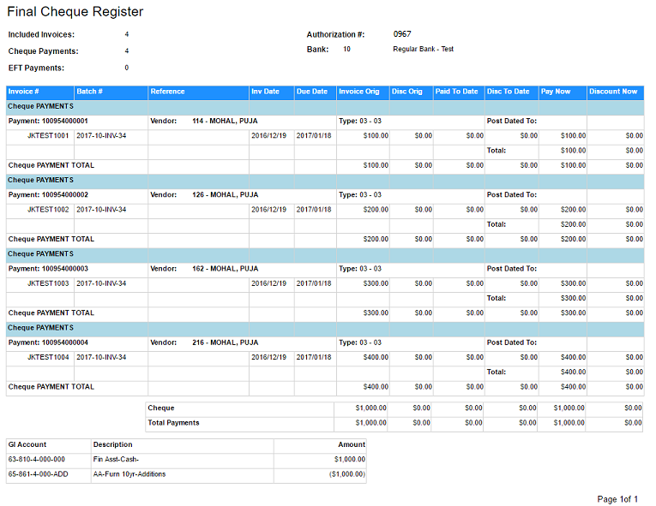Open invoice JKTEST1001
The image size is (656, 506).
coord(48,135)
